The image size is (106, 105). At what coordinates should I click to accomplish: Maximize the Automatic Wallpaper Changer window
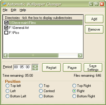click(97, 4)
